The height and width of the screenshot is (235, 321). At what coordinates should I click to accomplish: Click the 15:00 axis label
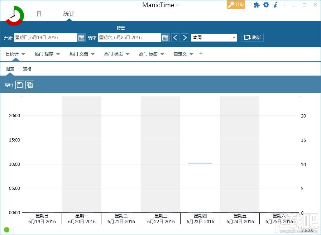pyautogui.click(x=15, y=140)
